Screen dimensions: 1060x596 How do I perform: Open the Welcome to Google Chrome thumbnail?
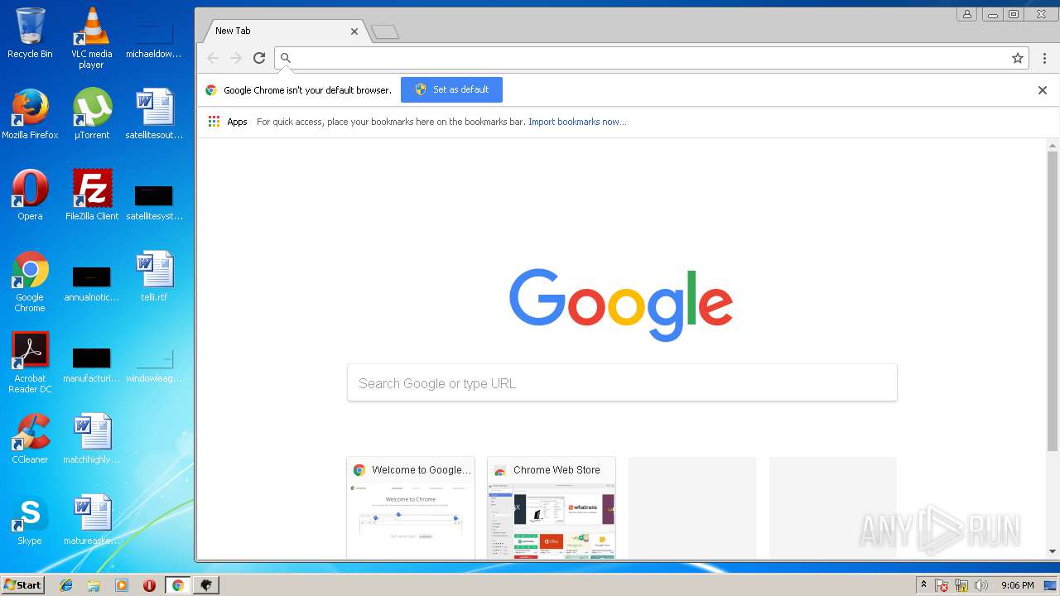(x=411, y=507)
